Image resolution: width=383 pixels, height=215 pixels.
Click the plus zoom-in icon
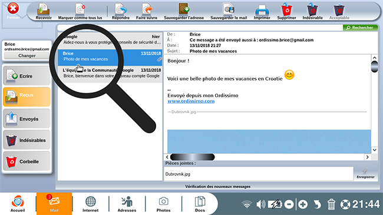coord(303,204)
